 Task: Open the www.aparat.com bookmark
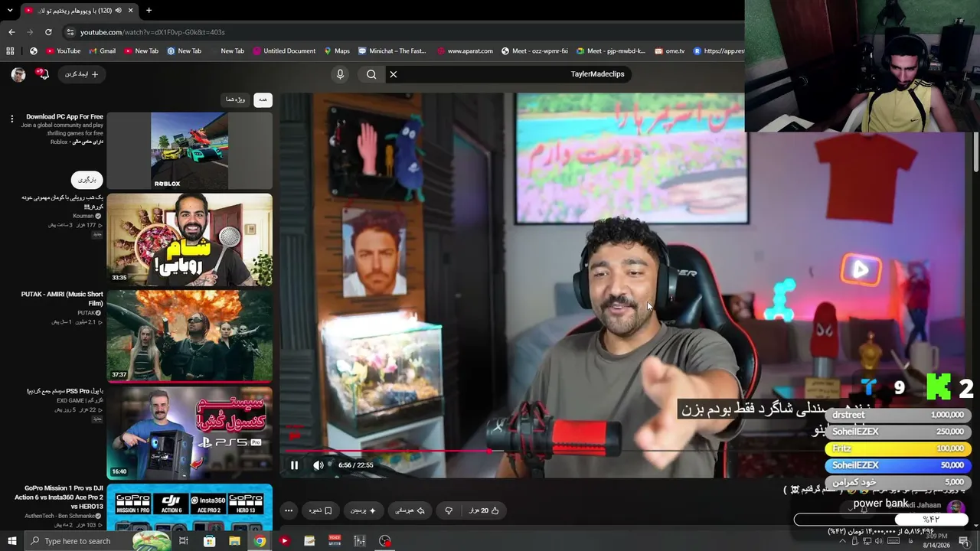[465, 51]
